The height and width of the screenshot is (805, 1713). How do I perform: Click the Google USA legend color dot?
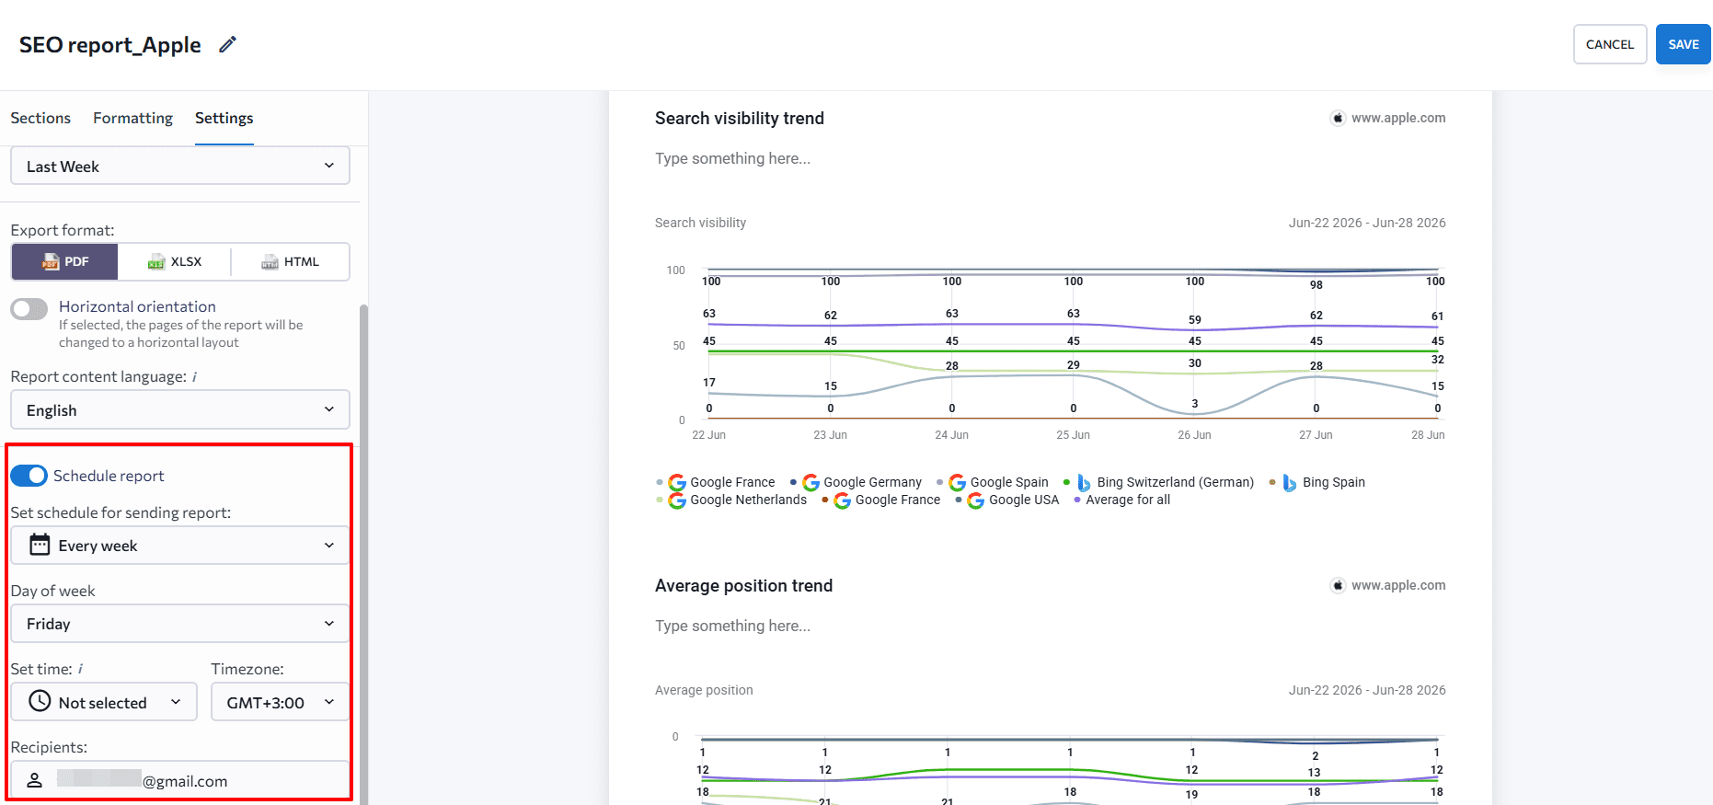click(959, 500)
